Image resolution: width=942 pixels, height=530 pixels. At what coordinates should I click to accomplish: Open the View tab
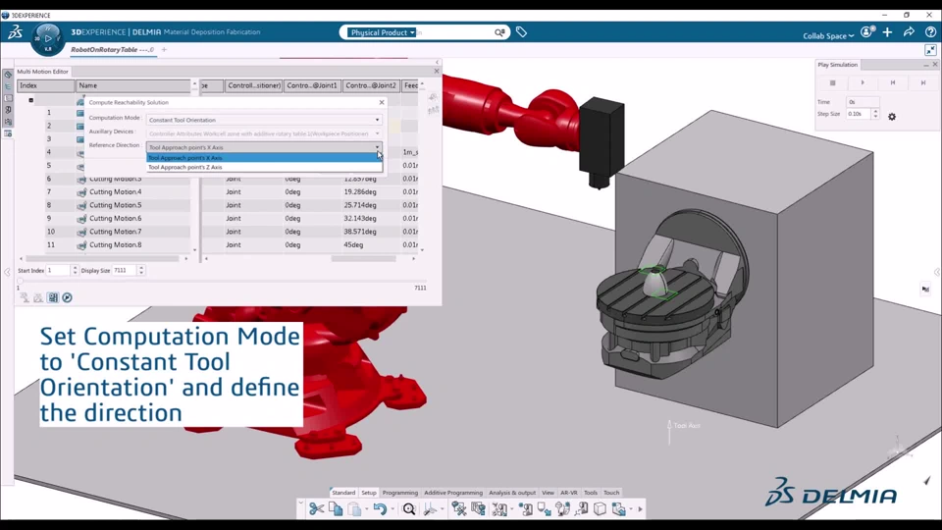[x=548, y=493]
